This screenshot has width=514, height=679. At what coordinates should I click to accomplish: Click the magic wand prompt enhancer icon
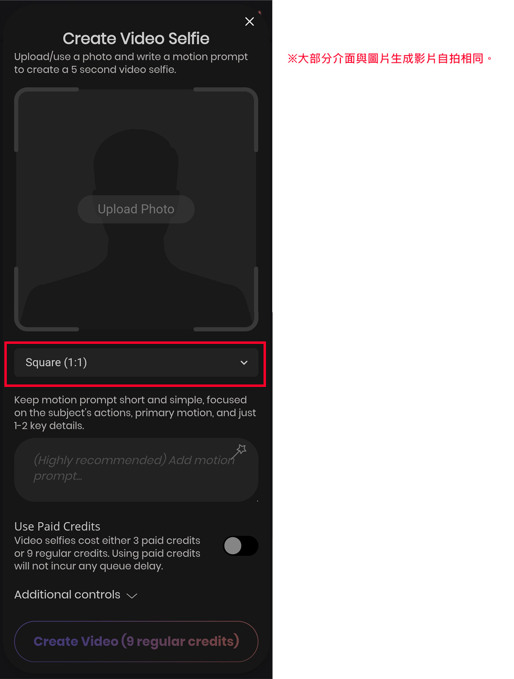[x=239, y=451]
